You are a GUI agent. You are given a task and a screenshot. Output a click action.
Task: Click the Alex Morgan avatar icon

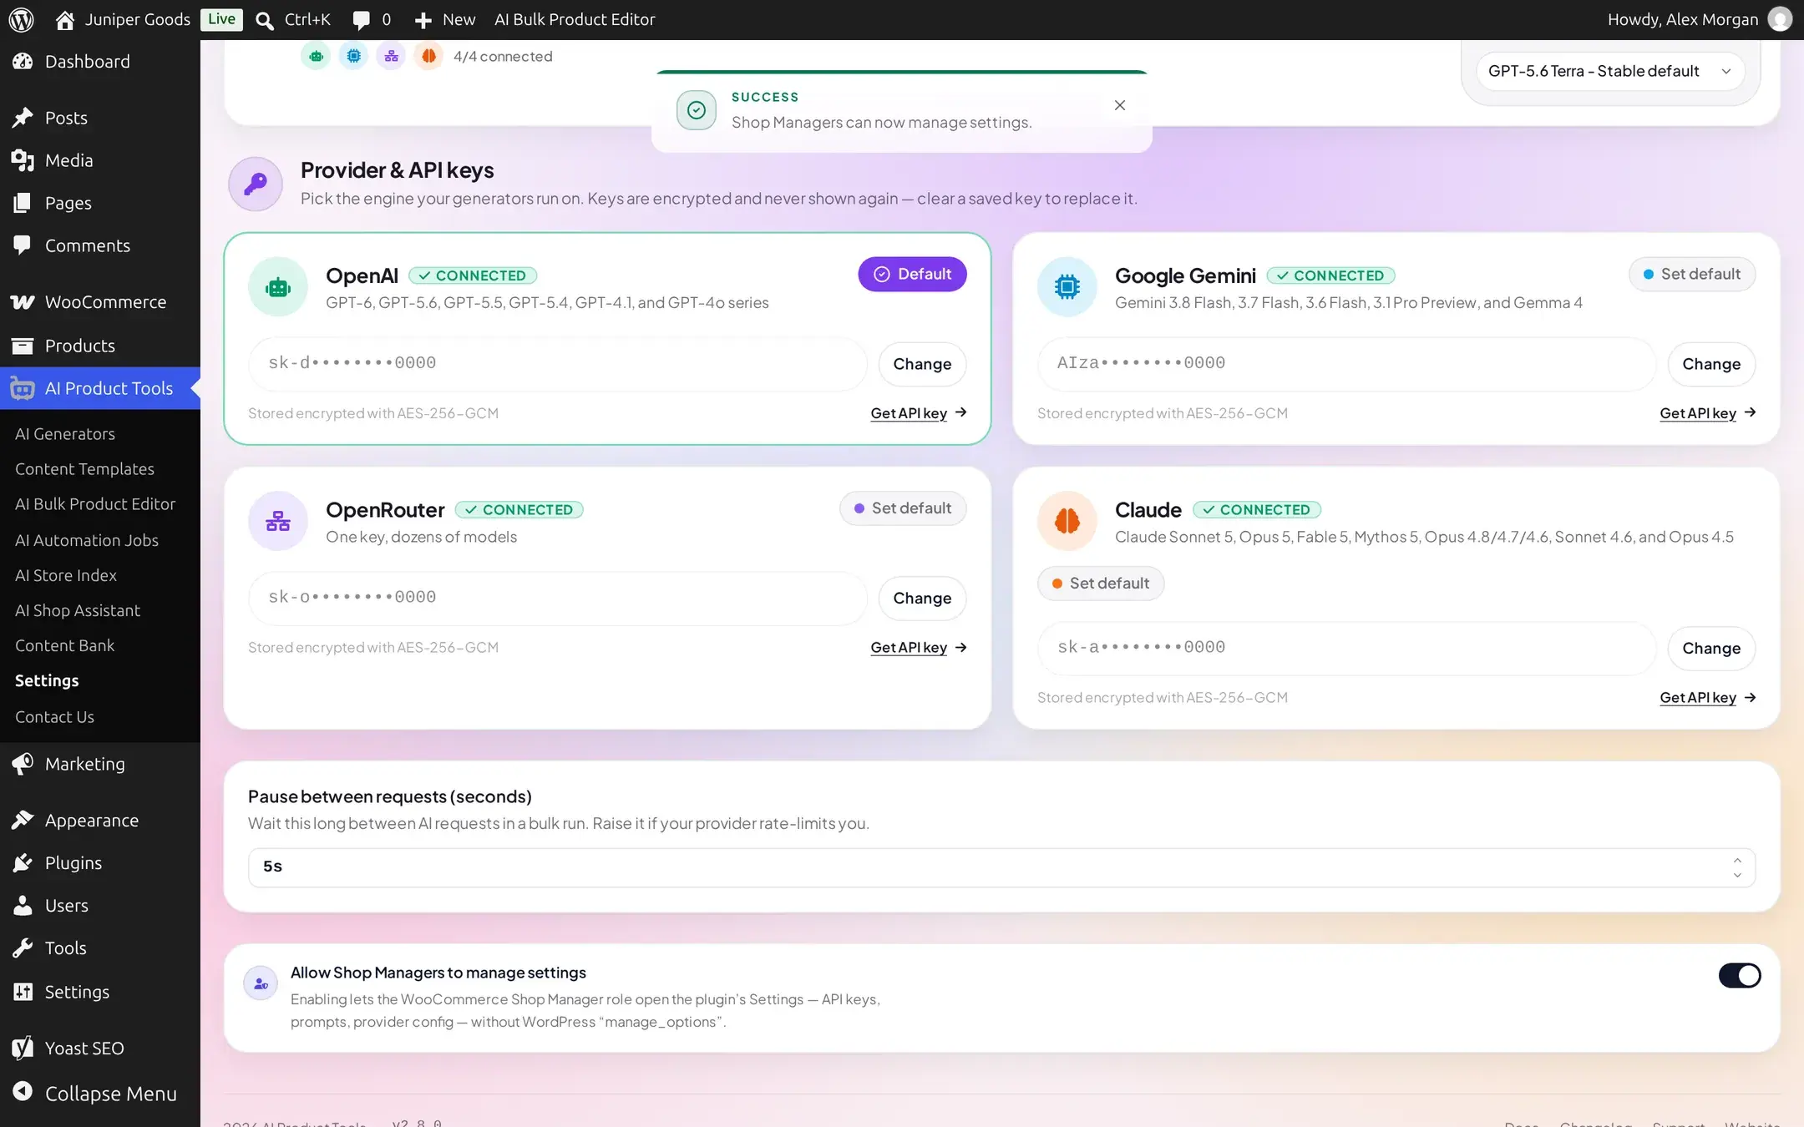click(x=1780, y=19)
